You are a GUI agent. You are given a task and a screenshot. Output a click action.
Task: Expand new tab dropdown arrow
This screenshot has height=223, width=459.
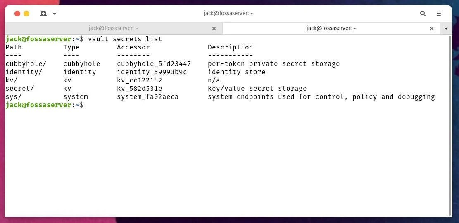pos(55,14)
